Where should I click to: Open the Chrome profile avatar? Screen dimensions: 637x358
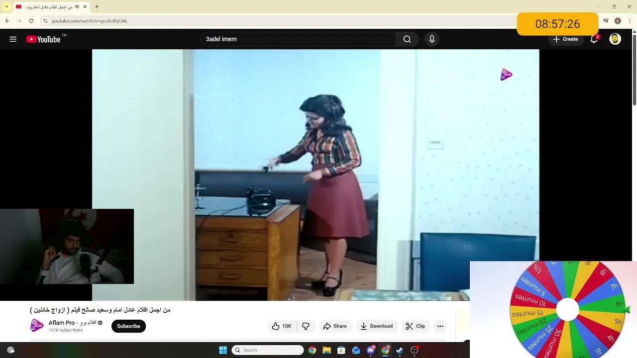click(x=618, y=21)
